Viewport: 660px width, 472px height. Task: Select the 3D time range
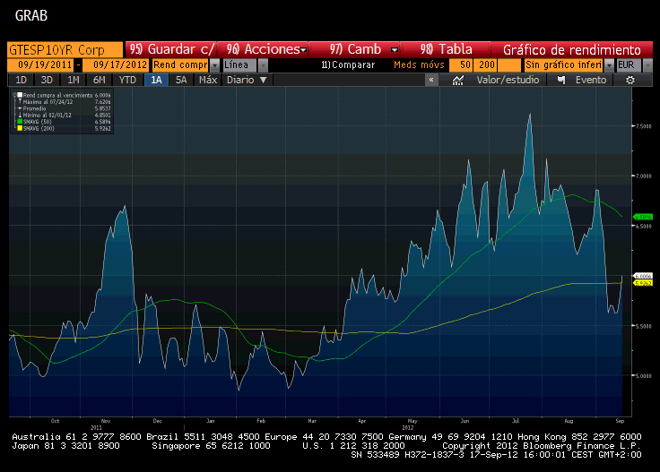click(x=47, y=80)
